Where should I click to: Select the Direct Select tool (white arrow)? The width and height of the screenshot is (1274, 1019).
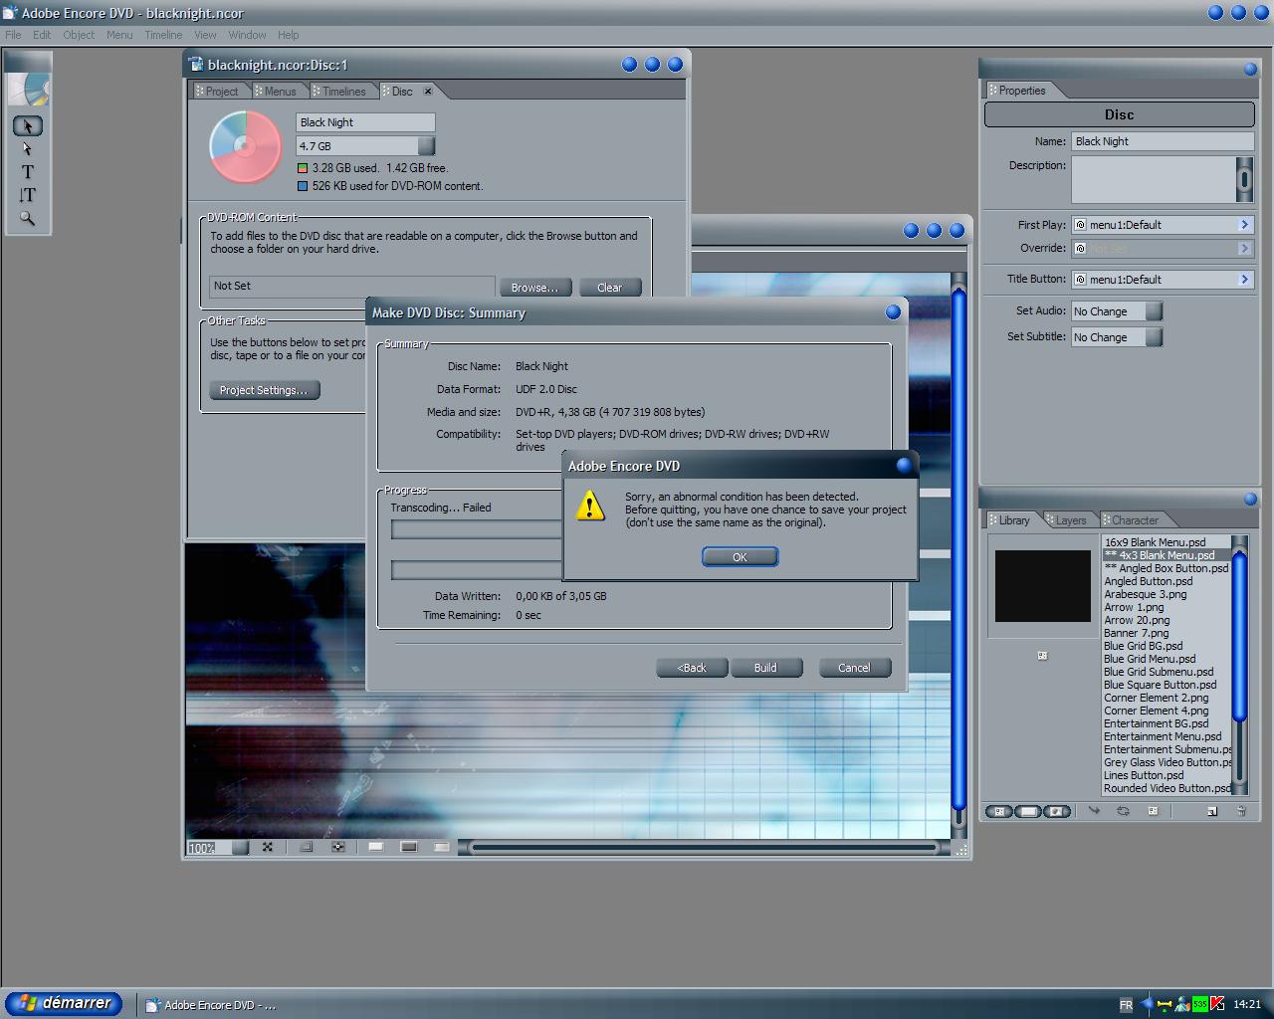28,149
